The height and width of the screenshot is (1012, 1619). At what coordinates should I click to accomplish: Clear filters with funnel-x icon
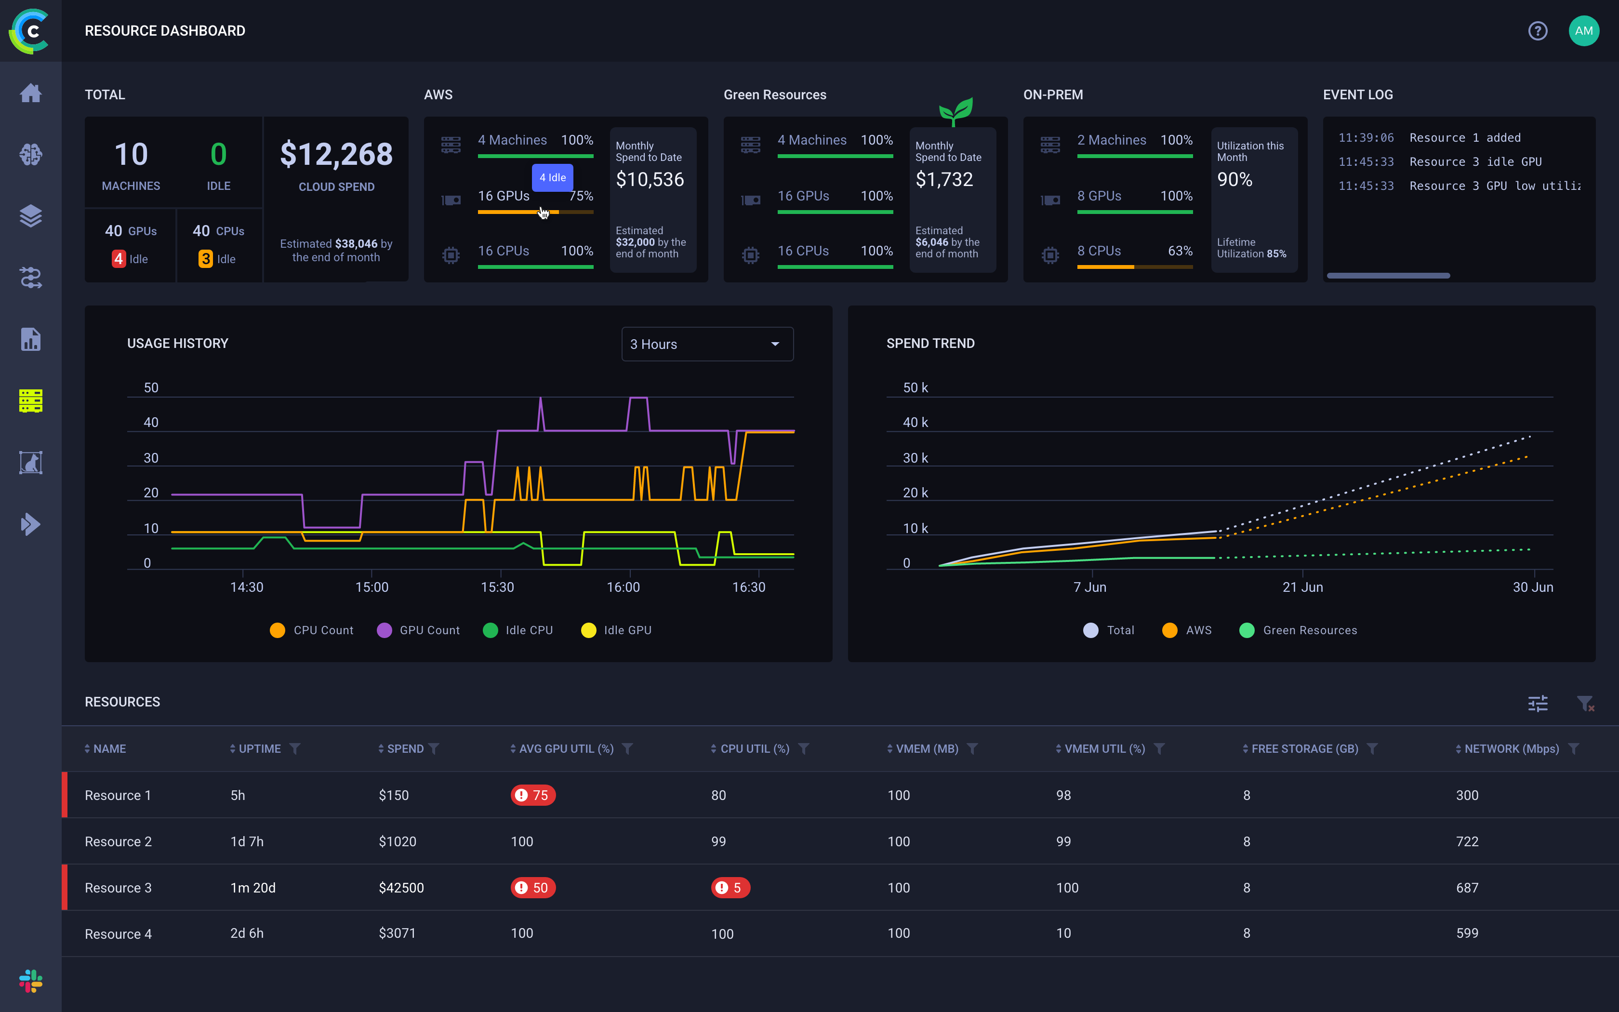tap(1585, 703)
